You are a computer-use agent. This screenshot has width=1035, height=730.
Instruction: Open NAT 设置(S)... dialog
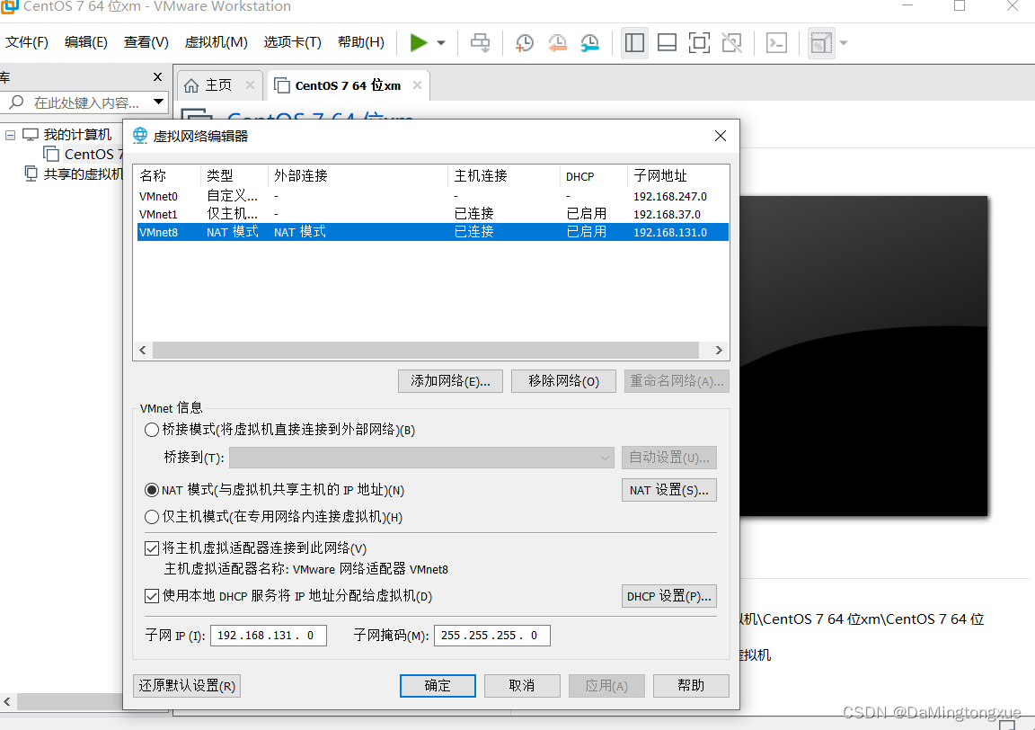coord(668,490)
